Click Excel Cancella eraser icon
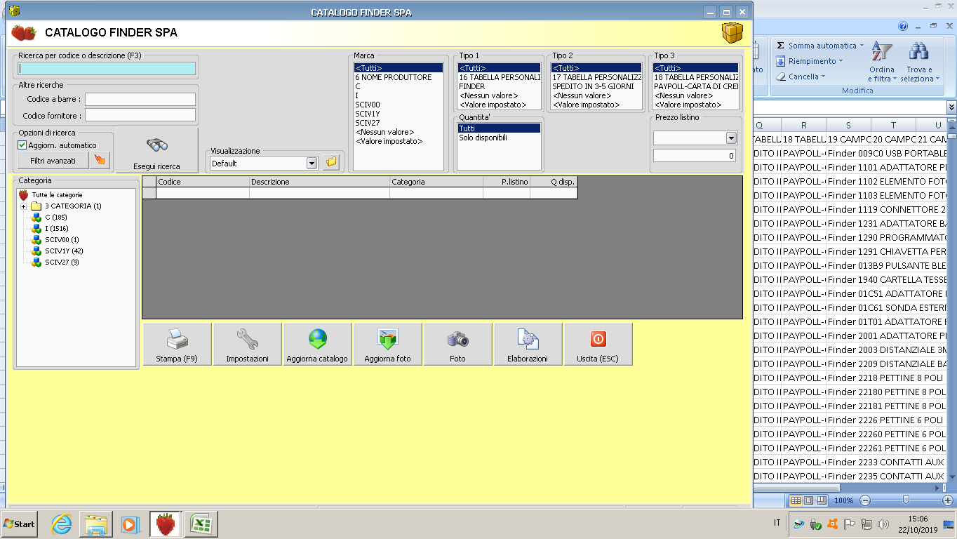Viewport: 957px width, 539px height. 780,76
